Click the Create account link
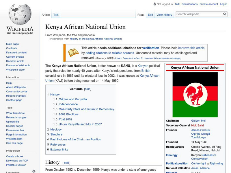The width and height of the screenshot is (231, 173). coord(209,4)
